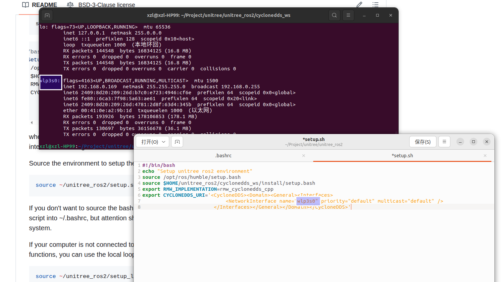Click the echo "Setup unitree ros2 environment" line
This screenshot has width=501, height=282.
[197, 171]
